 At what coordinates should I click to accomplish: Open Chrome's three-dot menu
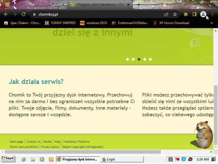[x=212, y=14]
